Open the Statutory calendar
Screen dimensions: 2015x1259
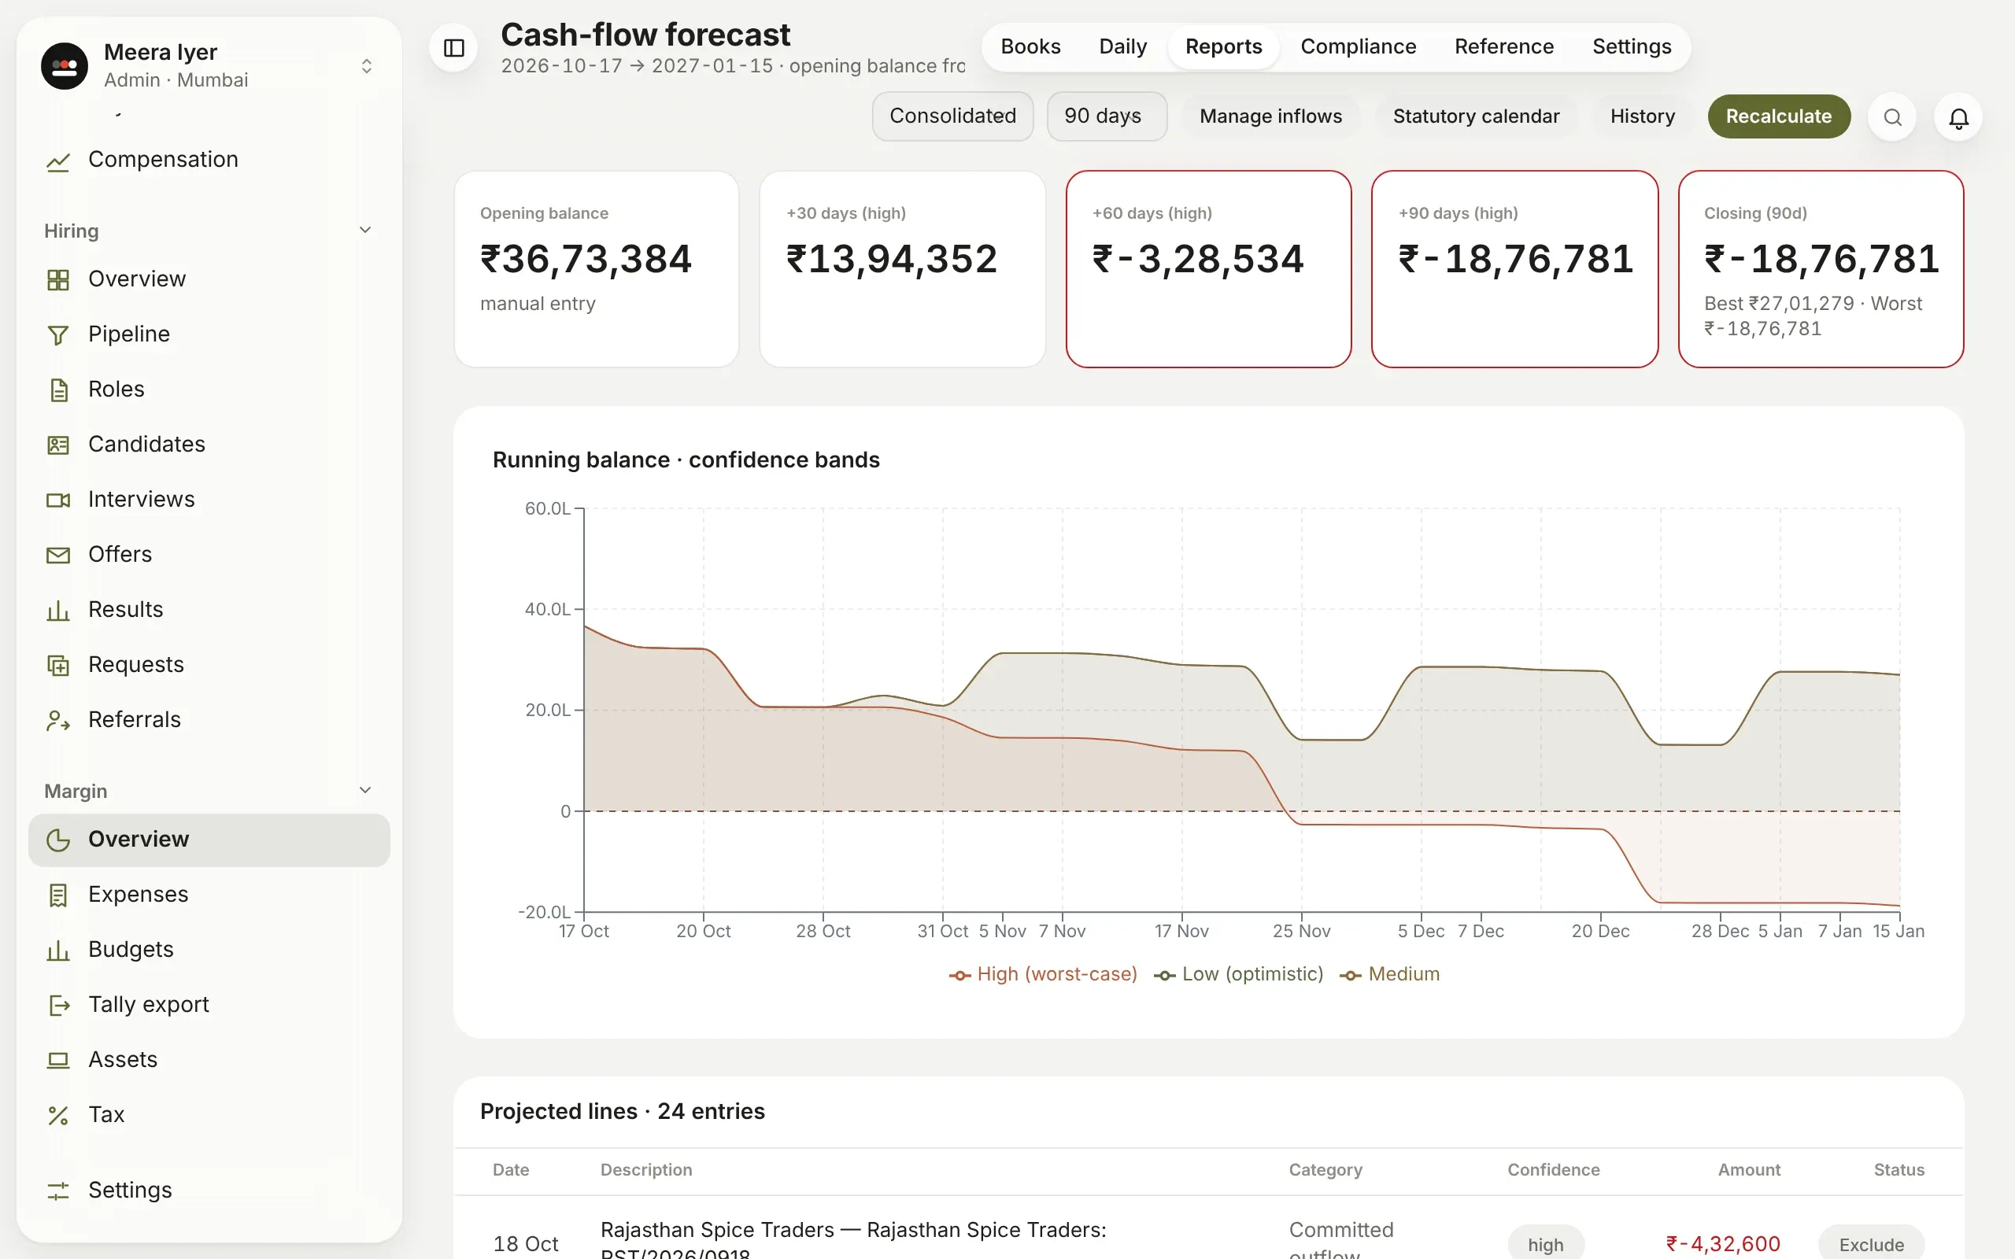(x=1476, y=116)
